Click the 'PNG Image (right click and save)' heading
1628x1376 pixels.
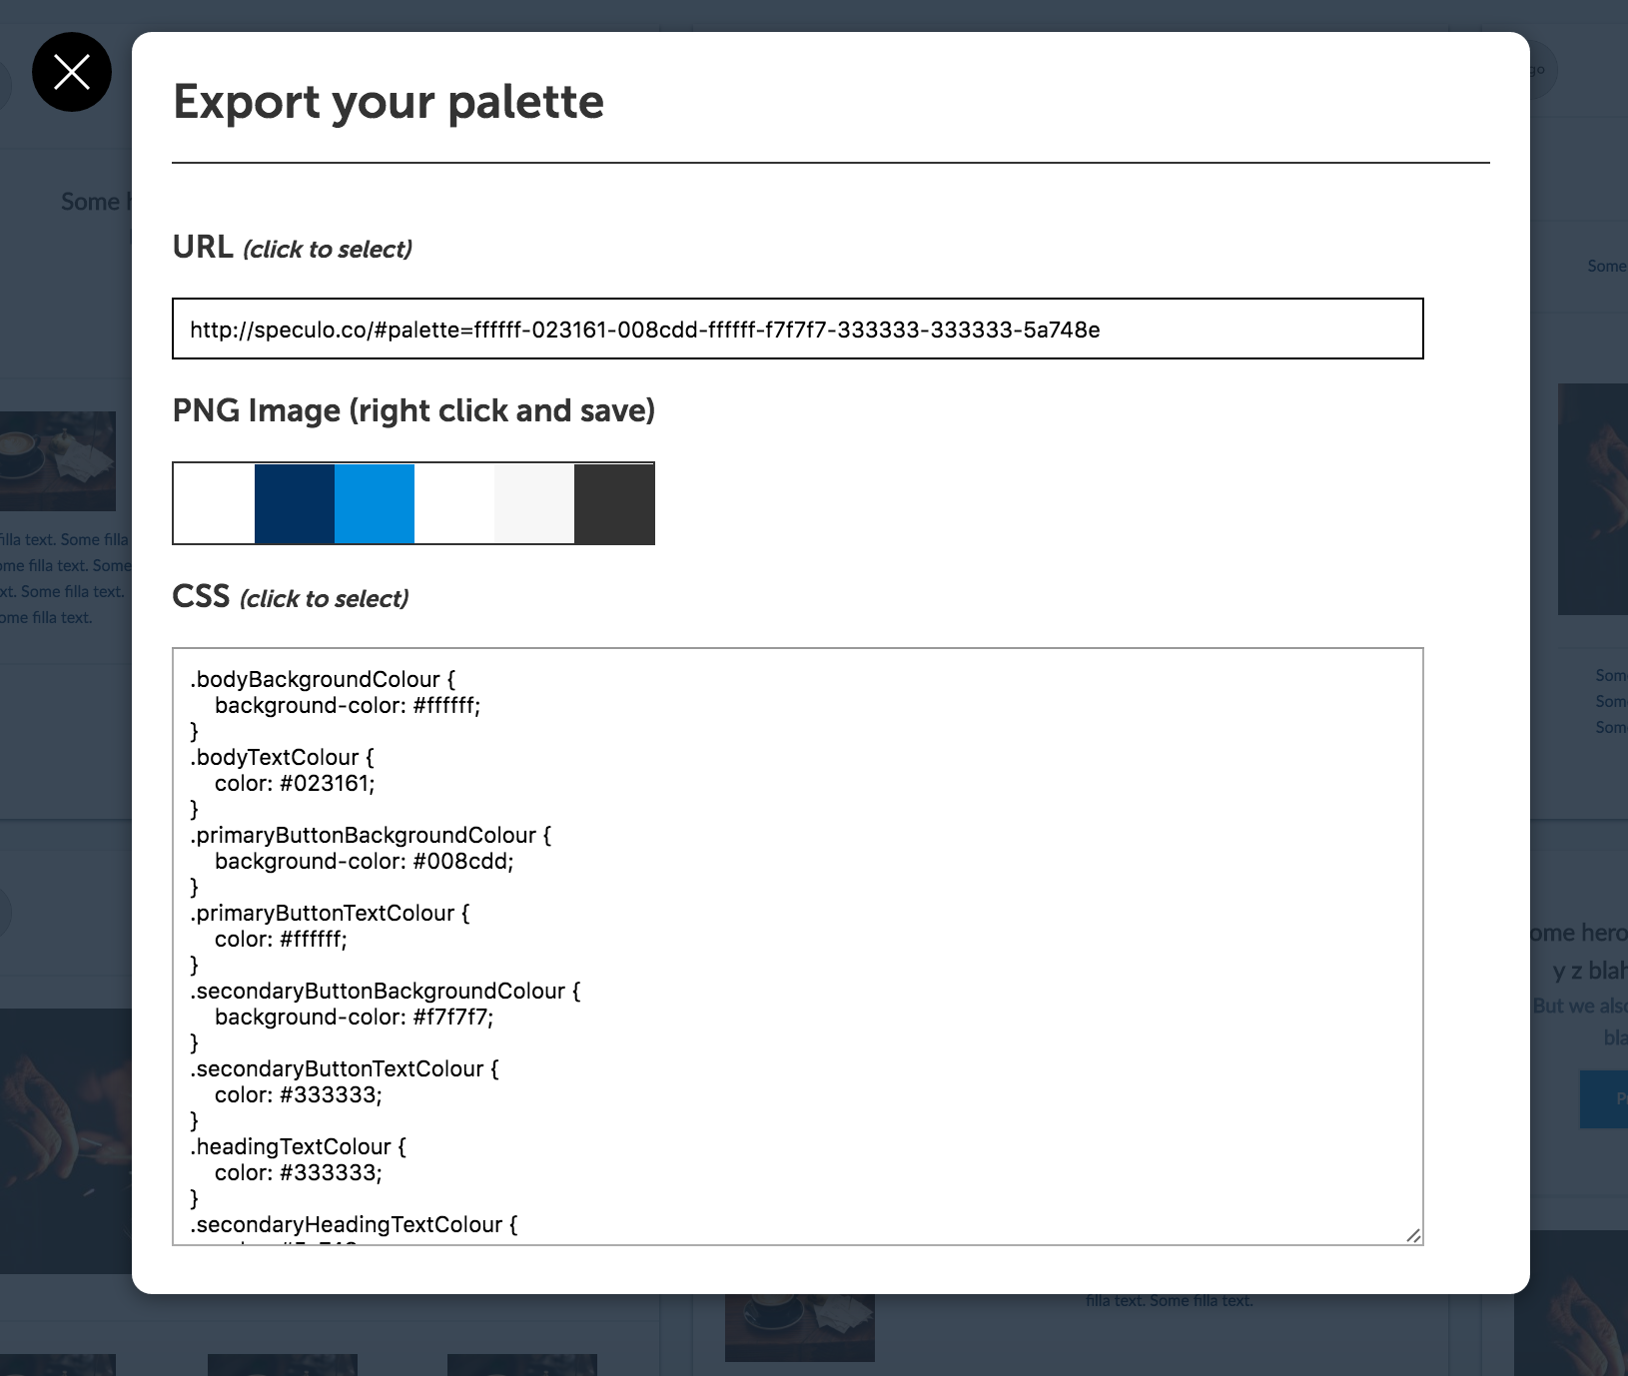click(413, 410)
